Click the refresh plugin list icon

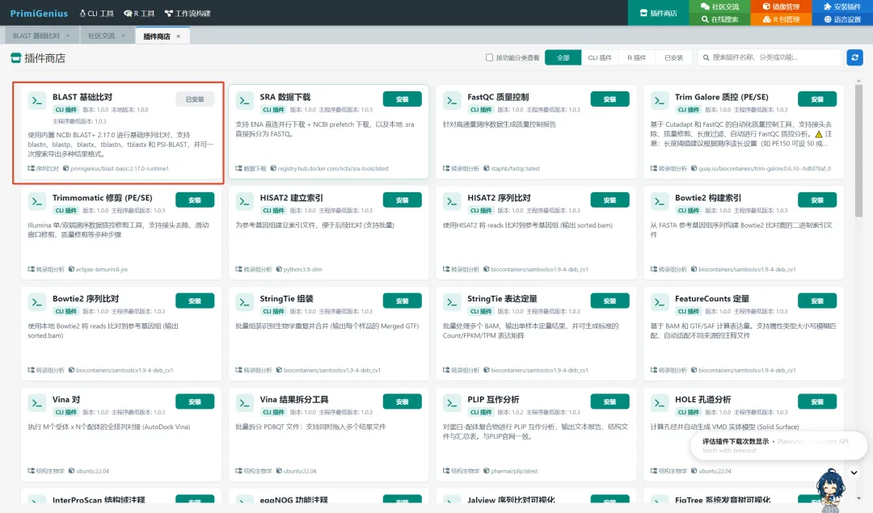pyautogui.click(x=854, y=57)
